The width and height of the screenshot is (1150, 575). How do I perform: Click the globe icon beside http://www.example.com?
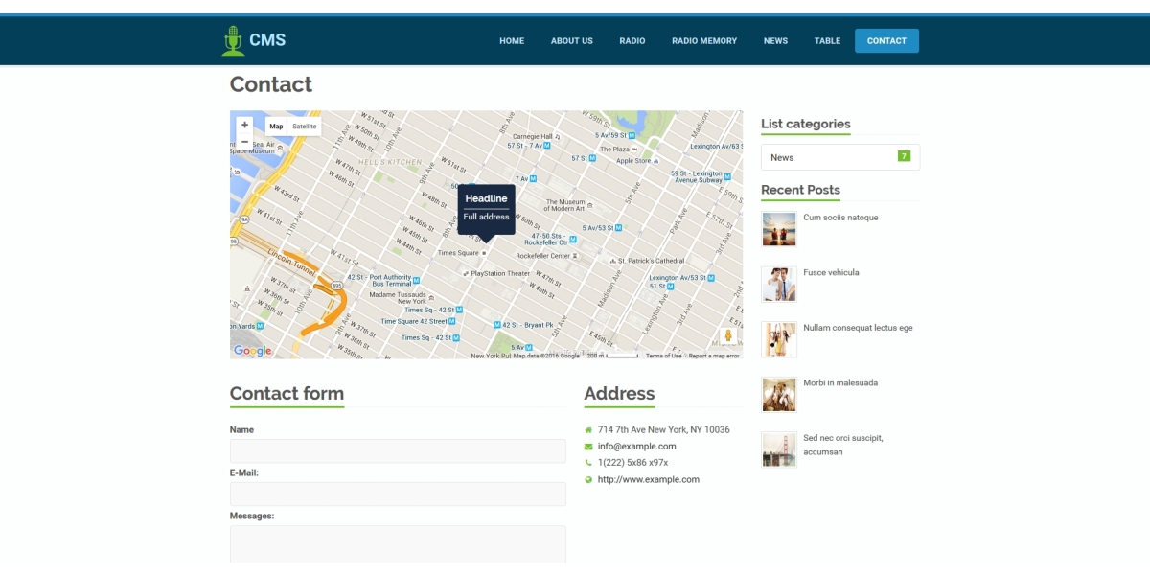pos(588,479)
